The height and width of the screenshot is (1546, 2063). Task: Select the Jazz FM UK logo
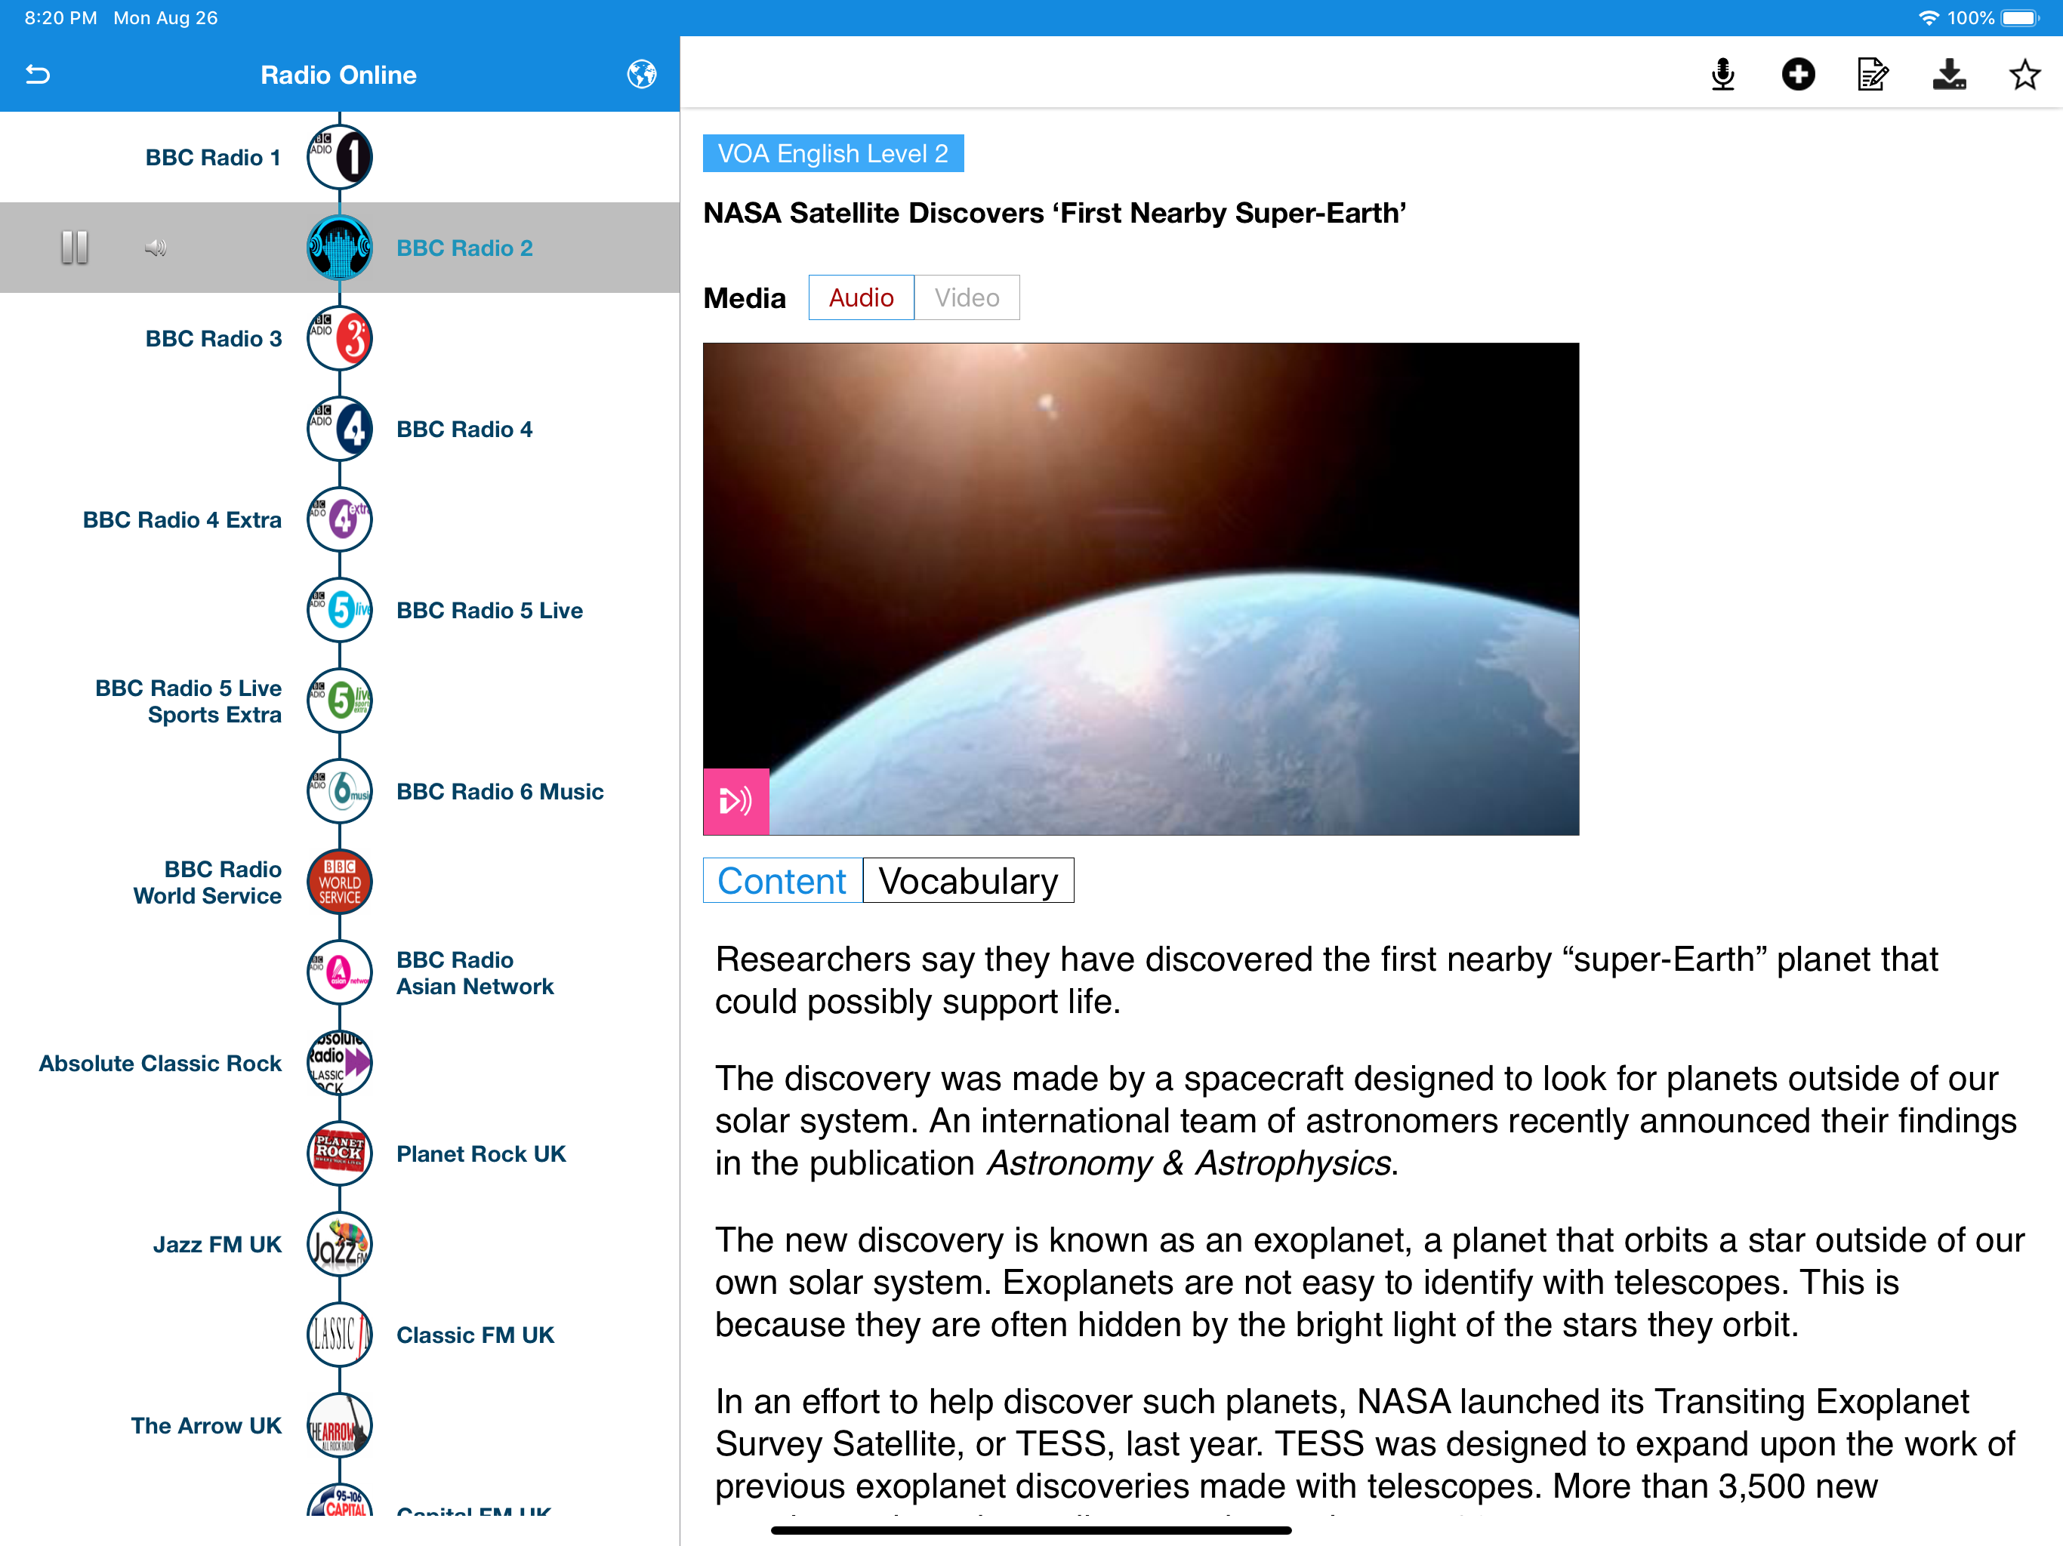(x=340, y=1244)
